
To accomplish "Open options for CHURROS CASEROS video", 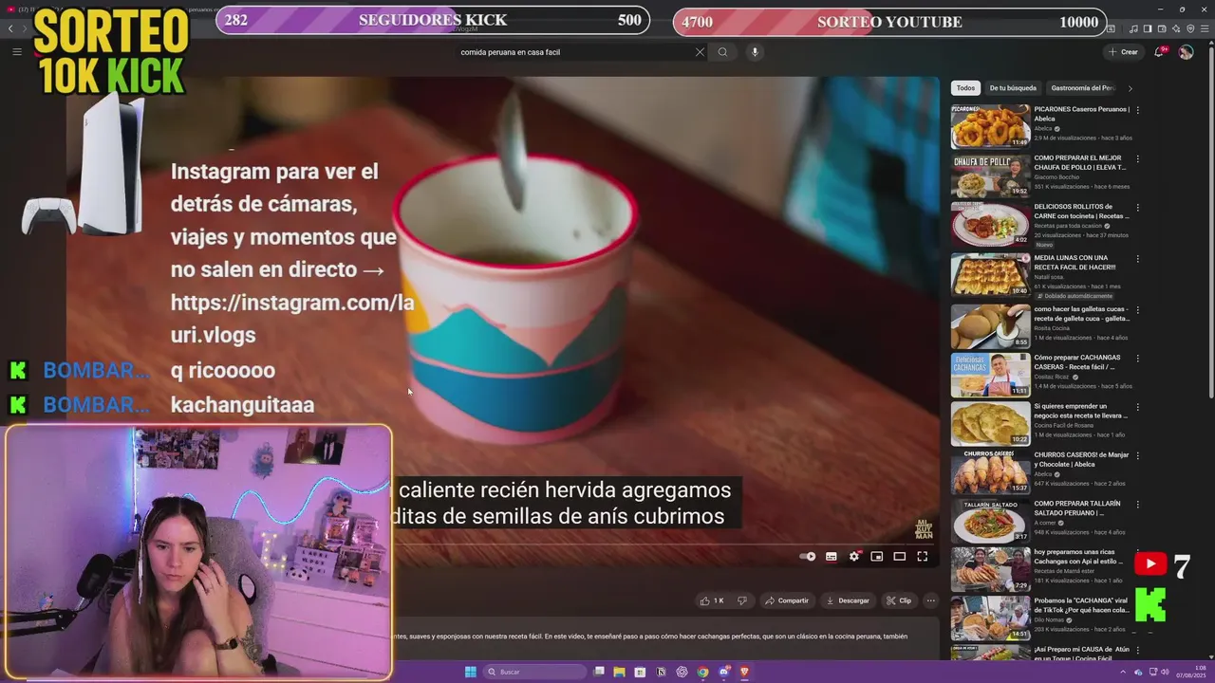I will coord(1137,455).
